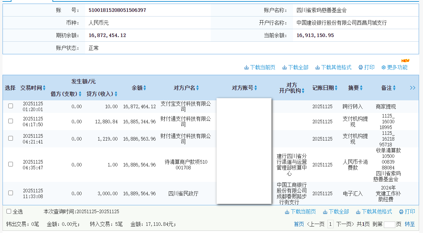
Task: Click the 首页 first page link
Action: (x=299, y=224)
